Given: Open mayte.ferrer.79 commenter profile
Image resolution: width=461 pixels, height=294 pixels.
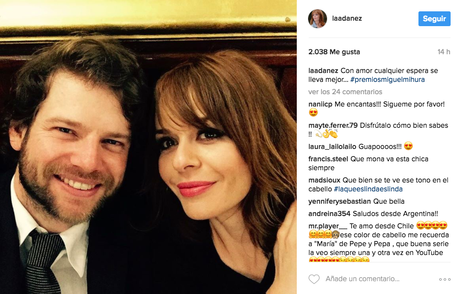Looking at the screenshot, I should coord(333,125).
